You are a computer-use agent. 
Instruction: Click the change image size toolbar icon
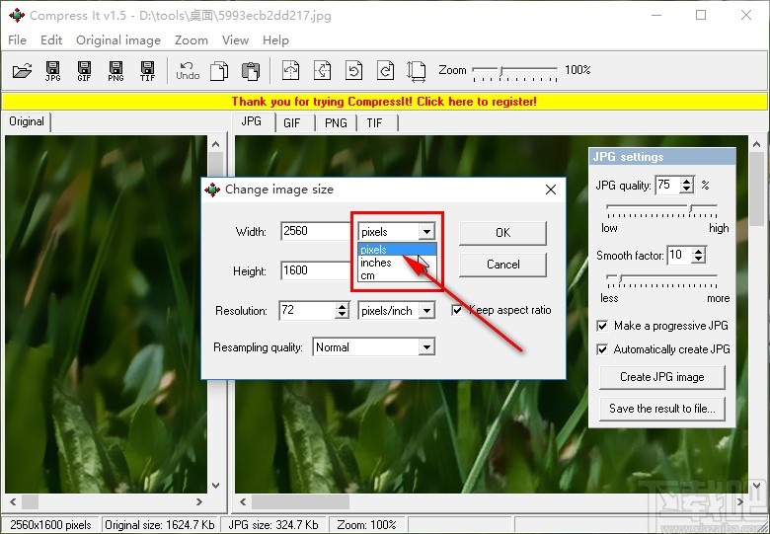pyautogui.click(x=416, y=71)
